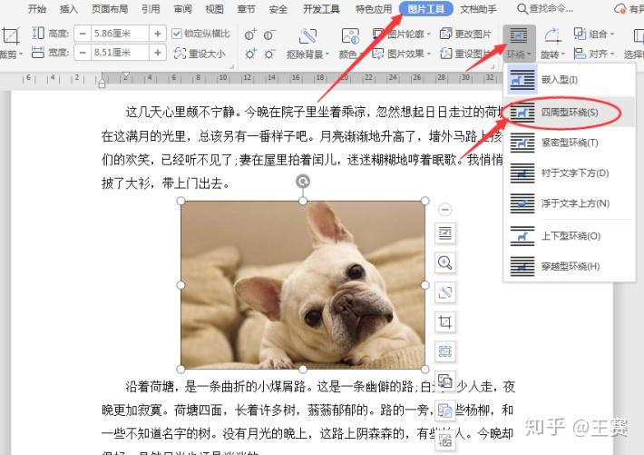This screenshot has height=455, width=644.
Task: Switch to the 开始 tab
Action: coord(37,9)
